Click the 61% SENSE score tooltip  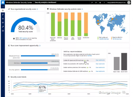click(43, 89)
